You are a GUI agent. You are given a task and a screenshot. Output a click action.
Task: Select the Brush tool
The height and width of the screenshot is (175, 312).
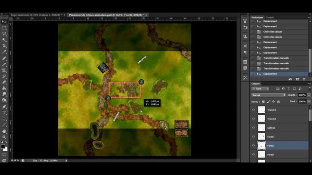click(4, 64)
